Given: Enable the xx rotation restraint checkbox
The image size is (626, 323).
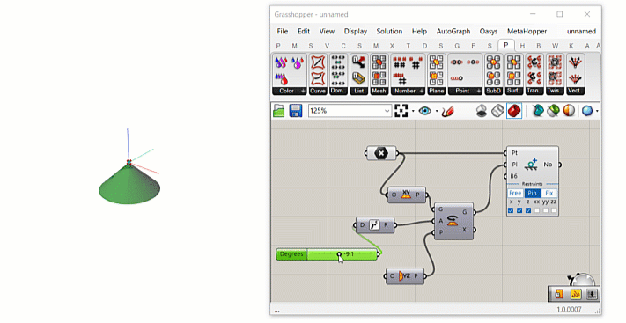Looking at the screenshot, I should 537,210.
